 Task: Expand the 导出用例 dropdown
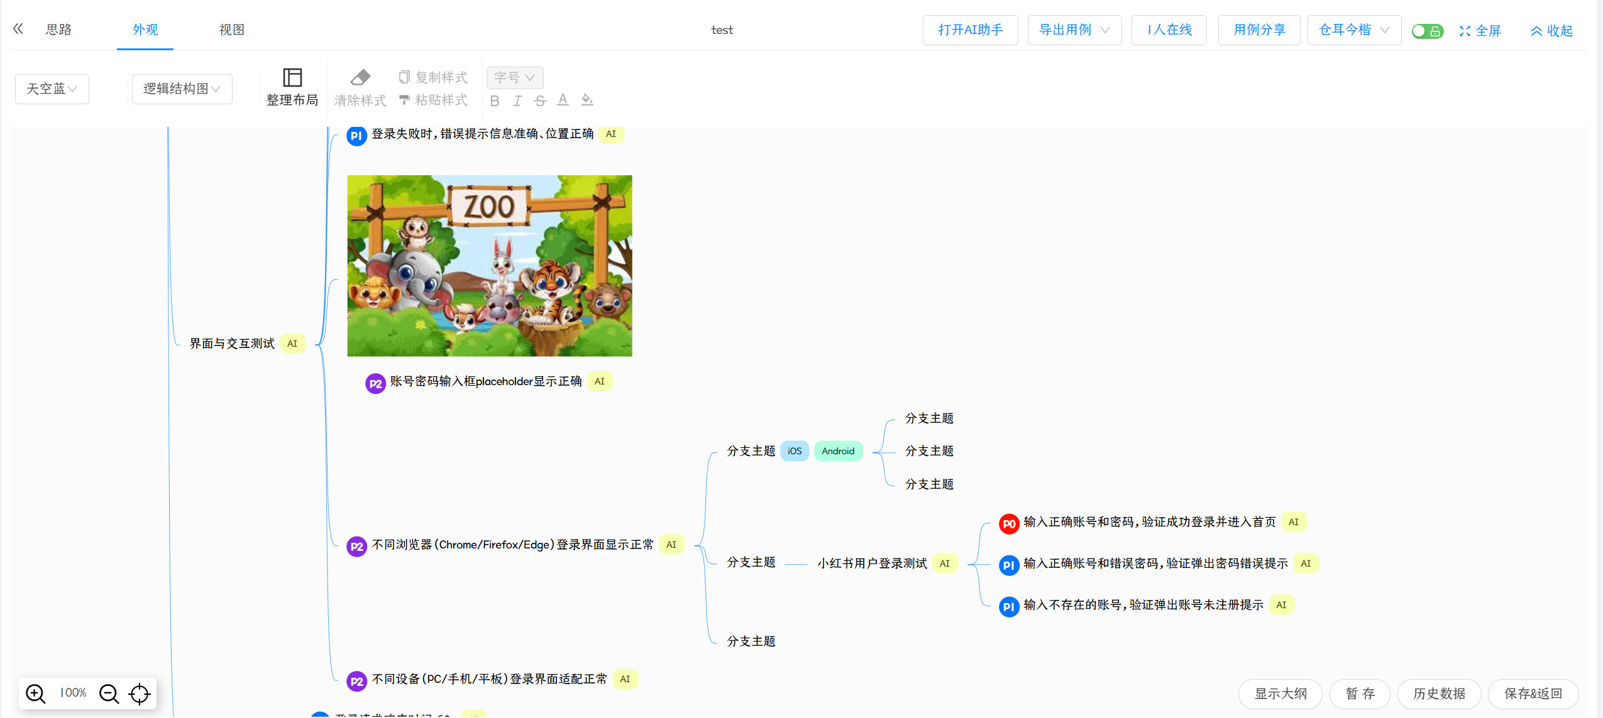click(1074, 30)
